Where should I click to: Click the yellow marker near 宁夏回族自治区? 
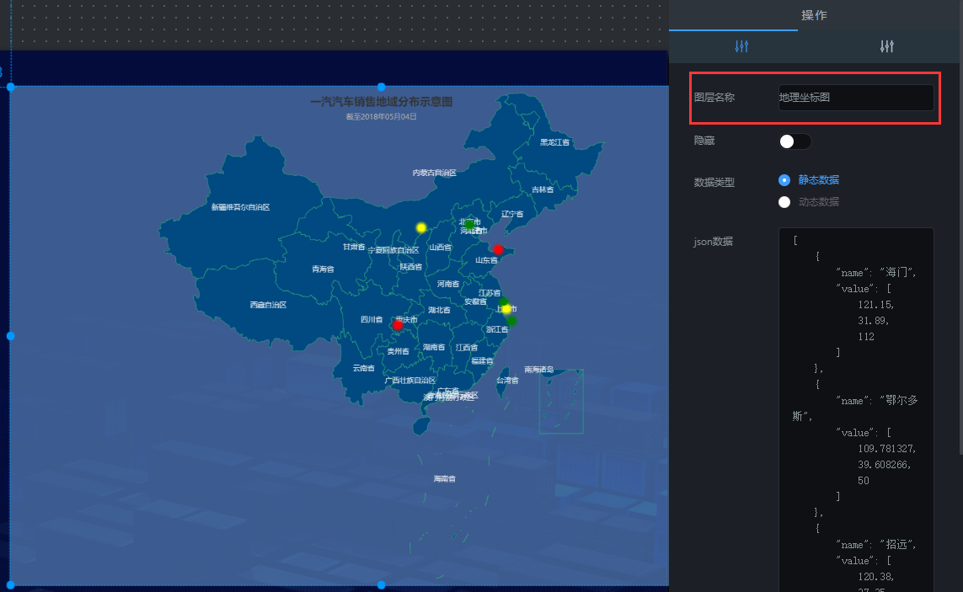pyautogui.click(x=421, y=228)
